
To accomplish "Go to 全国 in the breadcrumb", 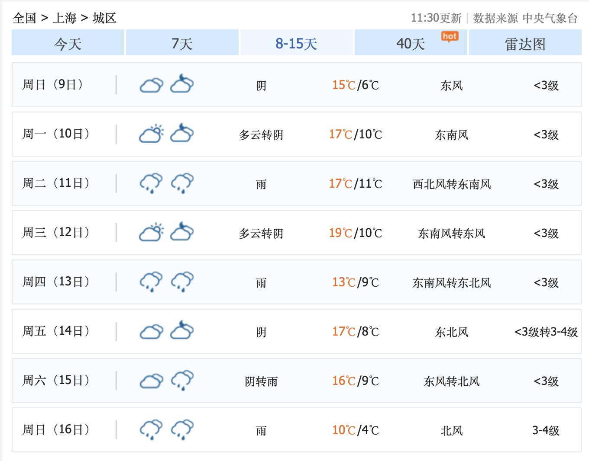I will coord(25,18).
